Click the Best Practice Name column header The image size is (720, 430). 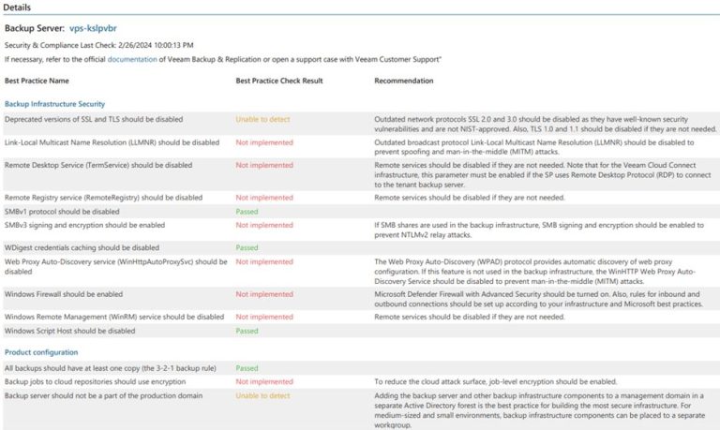pyautogui.click(x=37, y=81)
